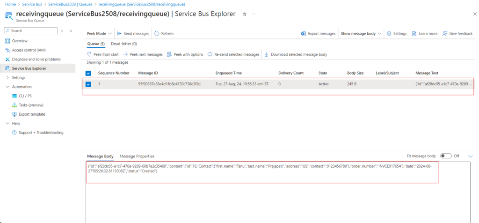The height and width of the screenshot is (223, 479).
Task: Click Peek next messages arrow icon
Action: (125, 54)
